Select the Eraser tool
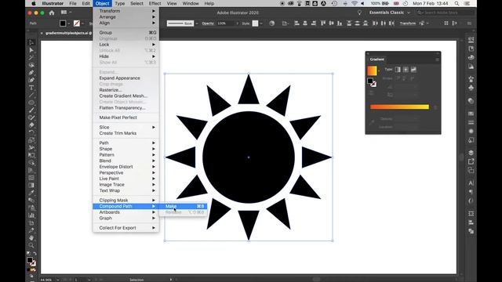This screenshot has height=282, width=502. [x=31, y=125]
